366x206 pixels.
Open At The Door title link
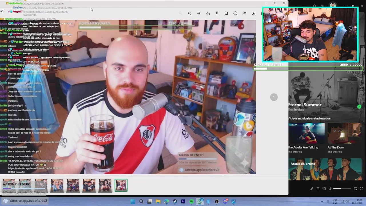[x=336, y=147]
